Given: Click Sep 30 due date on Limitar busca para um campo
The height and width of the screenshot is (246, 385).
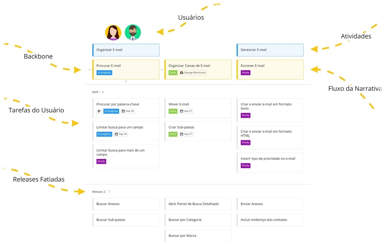Looking at the screenshot, I should click(x=121, y=134).
